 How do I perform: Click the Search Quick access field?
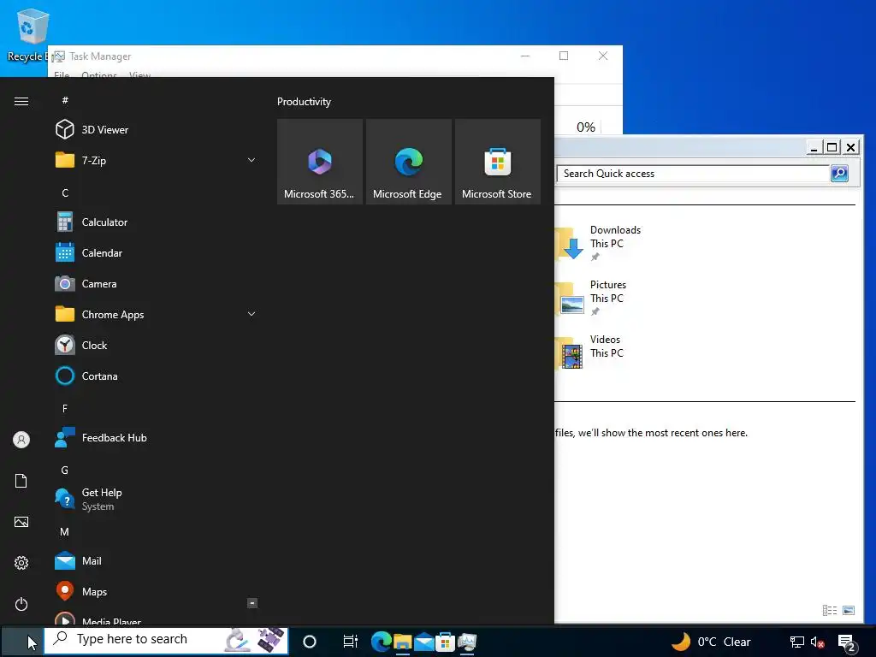[x=693, y=174]
